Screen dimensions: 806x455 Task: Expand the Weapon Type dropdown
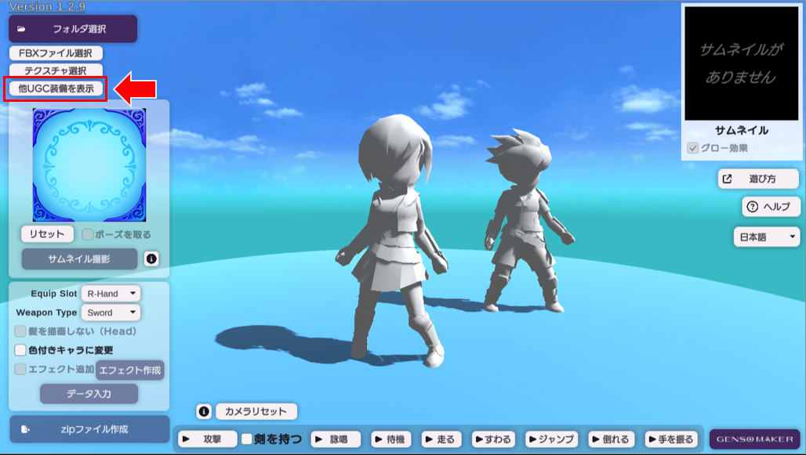pos(111,312)
